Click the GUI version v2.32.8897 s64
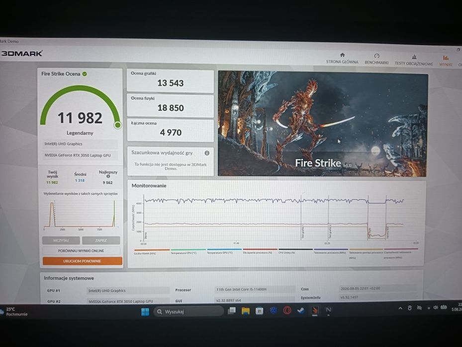The width and height of the screenshot is (462, 347). 255,300
